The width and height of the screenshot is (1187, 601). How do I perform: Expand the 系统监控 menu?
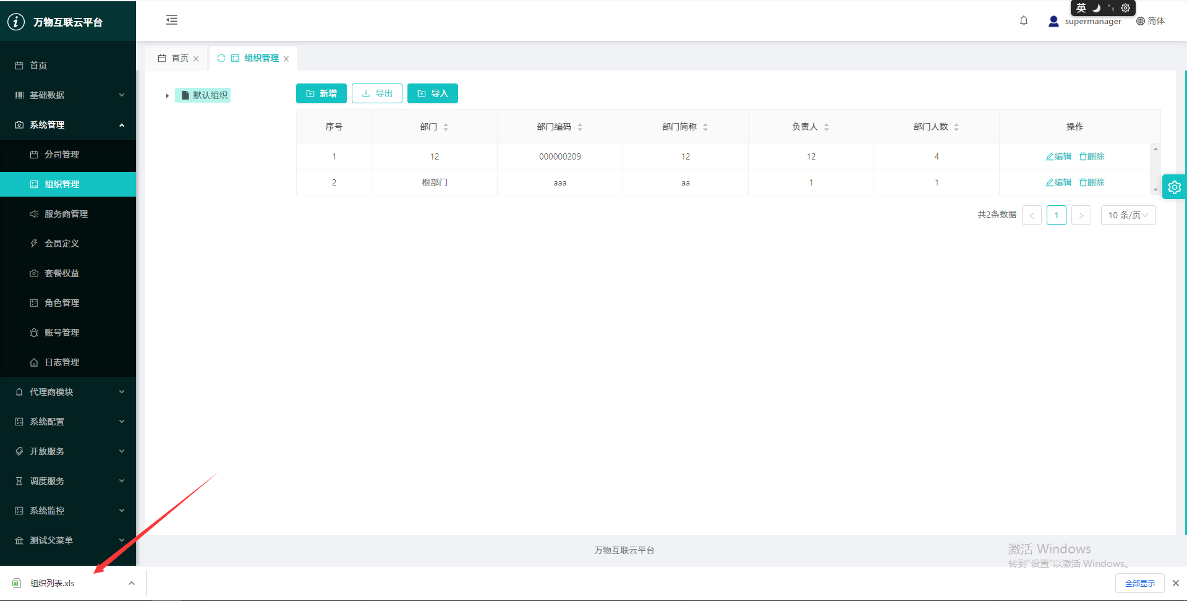click(68, 511)
